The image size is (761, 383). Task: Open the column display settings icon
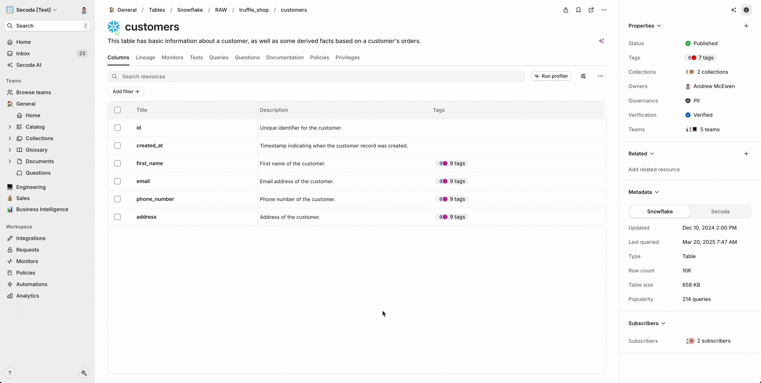[583, 76]
